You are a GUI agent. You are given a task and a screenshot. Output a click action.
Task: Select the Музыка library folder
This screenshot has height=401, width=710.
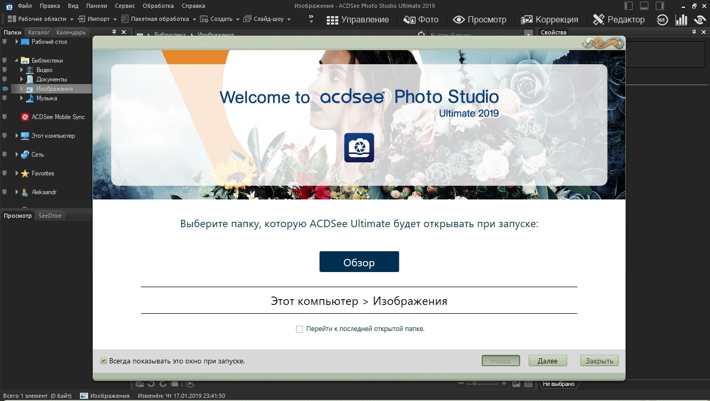pyautogui.click(x=46, y=98)
